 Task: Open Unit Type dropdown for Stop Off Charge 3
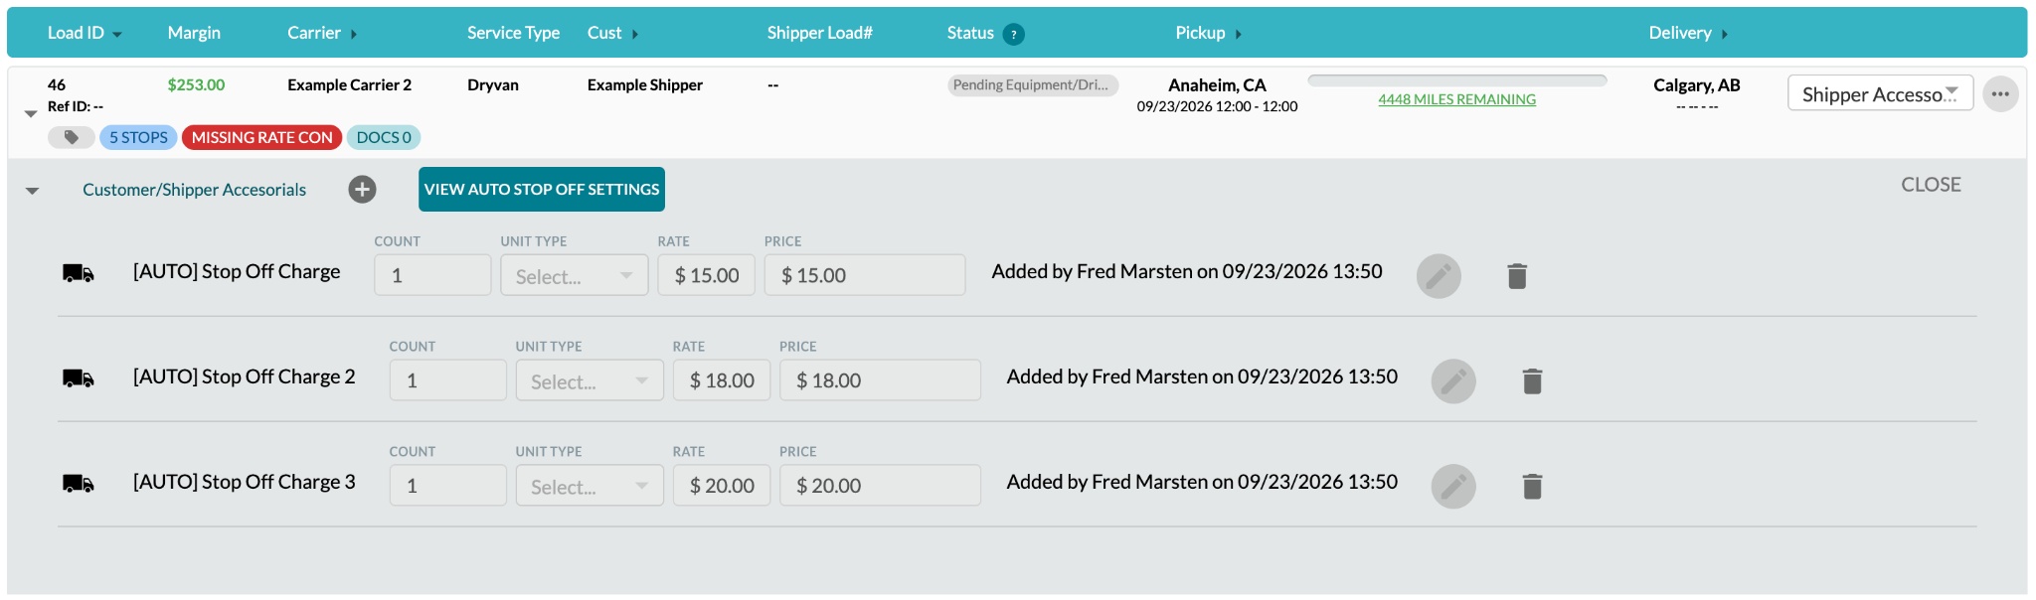590,486
